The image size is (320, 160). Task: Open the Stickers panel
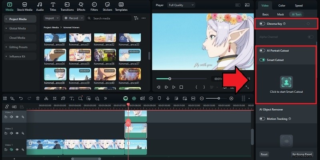107,7
